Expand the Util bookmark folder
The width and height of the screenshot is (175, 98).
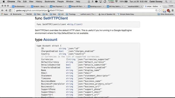tap(61, 14)
